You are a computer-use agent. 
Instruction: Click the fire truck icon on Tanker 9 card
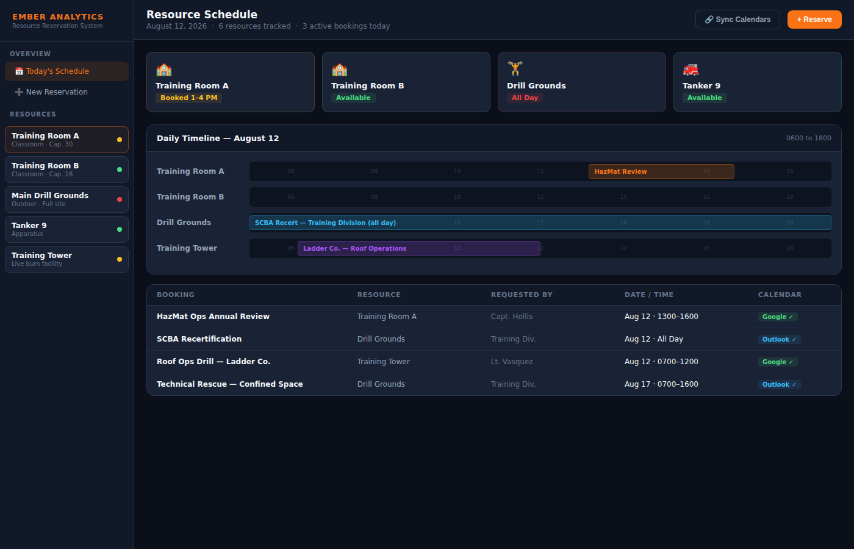691,70
